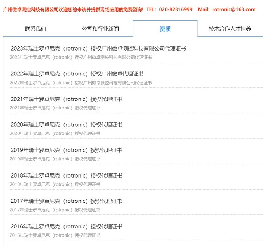View the 2020年 rotronic 授权代理证书 title
Viewport: 263px width, 246px height.
pos(67,125)
